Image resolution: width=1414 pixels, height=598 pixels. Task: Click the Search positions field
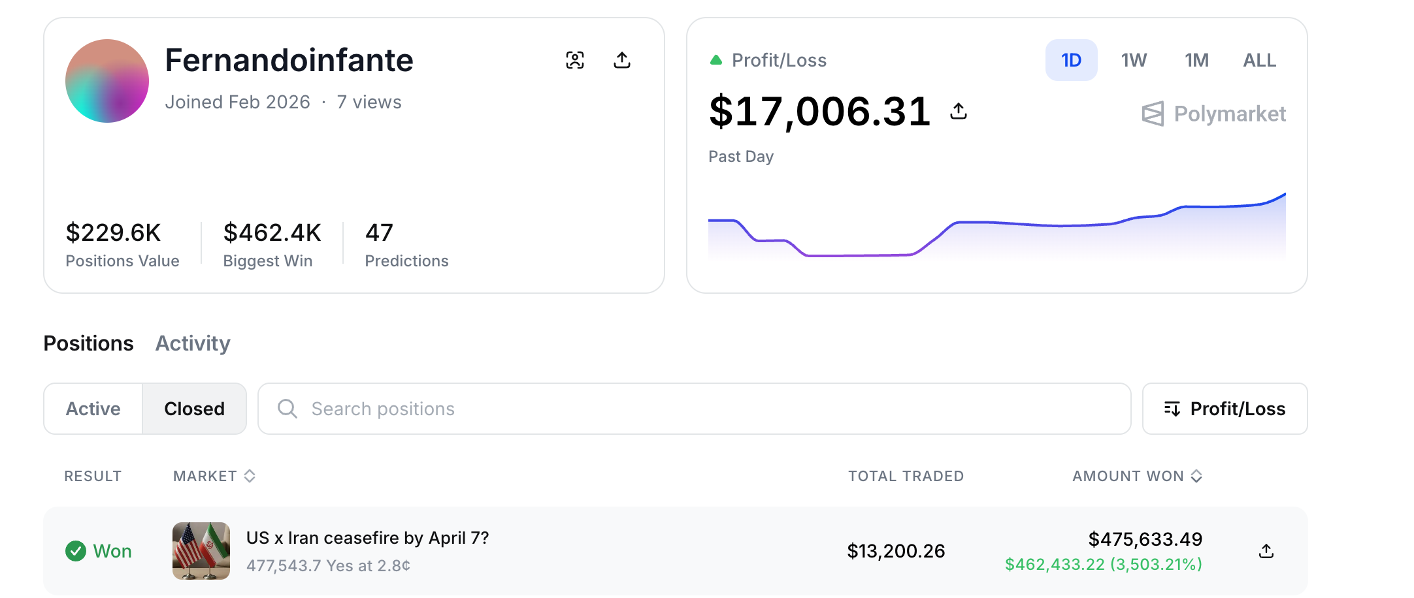pyautogui.click(x=706, y=409)
